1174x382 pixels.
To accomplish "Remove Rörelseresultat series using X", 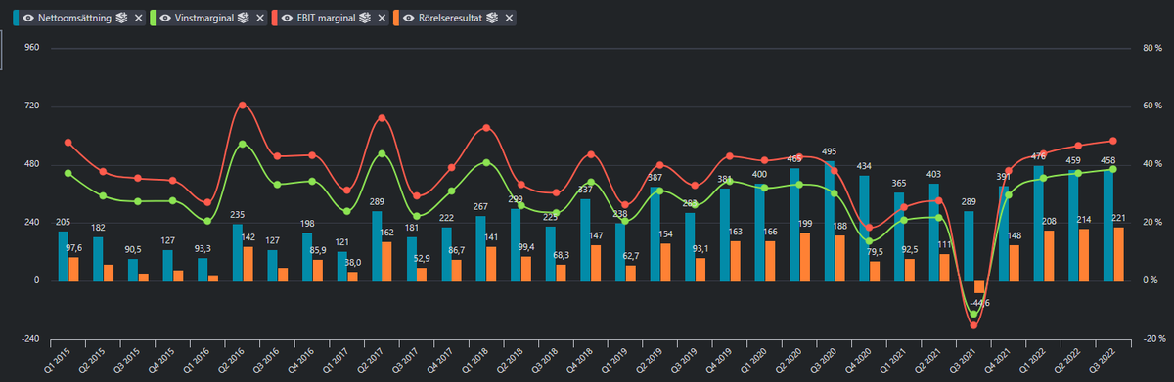I will [509, 18].
